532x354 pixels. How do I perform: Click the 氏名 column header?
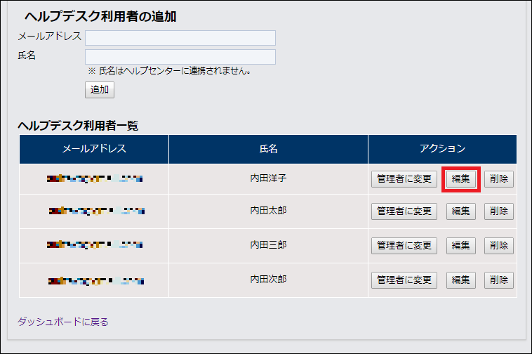pyautogui.click(x=268, y=149)
